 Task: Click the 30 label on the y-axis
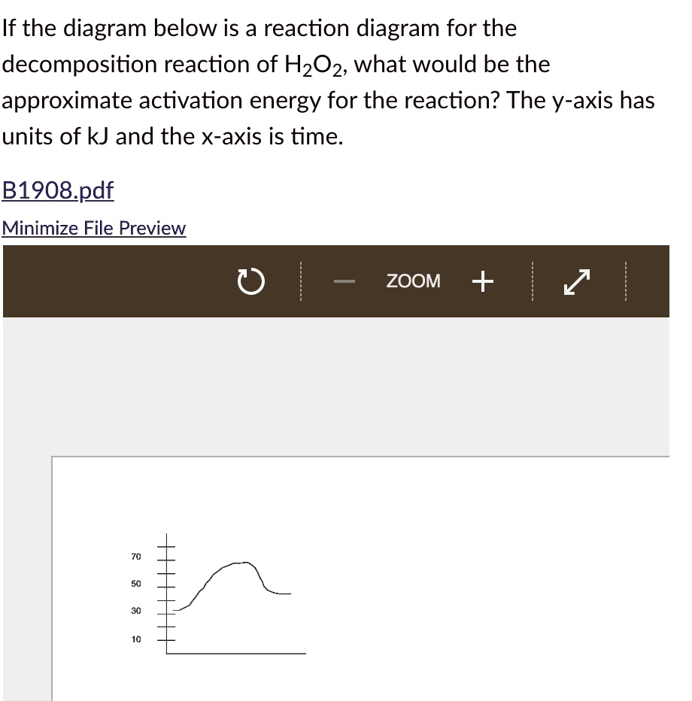pos(136,611)
